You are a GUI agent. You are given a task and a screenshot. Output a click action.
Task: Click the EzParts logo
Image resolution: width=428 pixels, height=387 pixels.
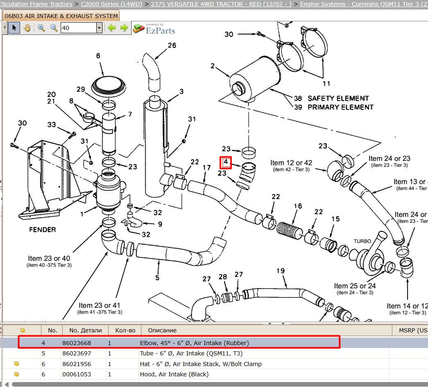[x=154, y=29]
